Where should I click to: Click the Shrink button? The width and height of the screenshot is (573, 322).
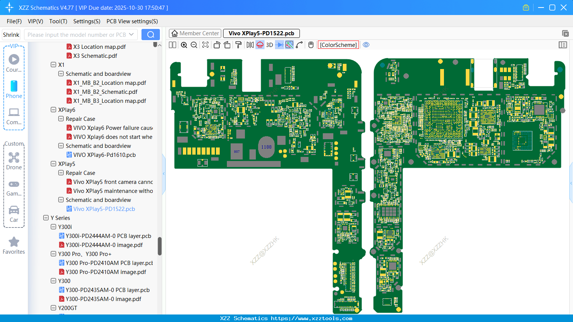coord(11,35)
